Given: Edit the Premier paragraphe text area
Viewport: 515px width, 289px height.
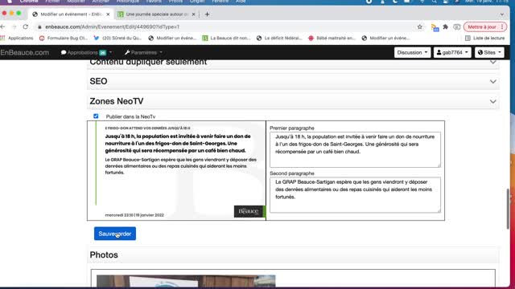Looking at the screenshot, I should pyautogui.click(x=355, y=149).
